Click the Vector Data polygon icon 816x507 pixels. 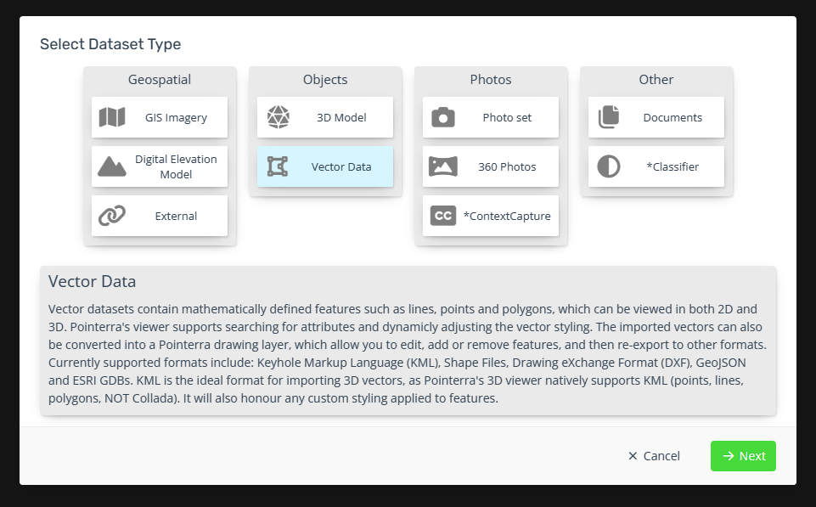pyautogui.click(x=278, y=166)
